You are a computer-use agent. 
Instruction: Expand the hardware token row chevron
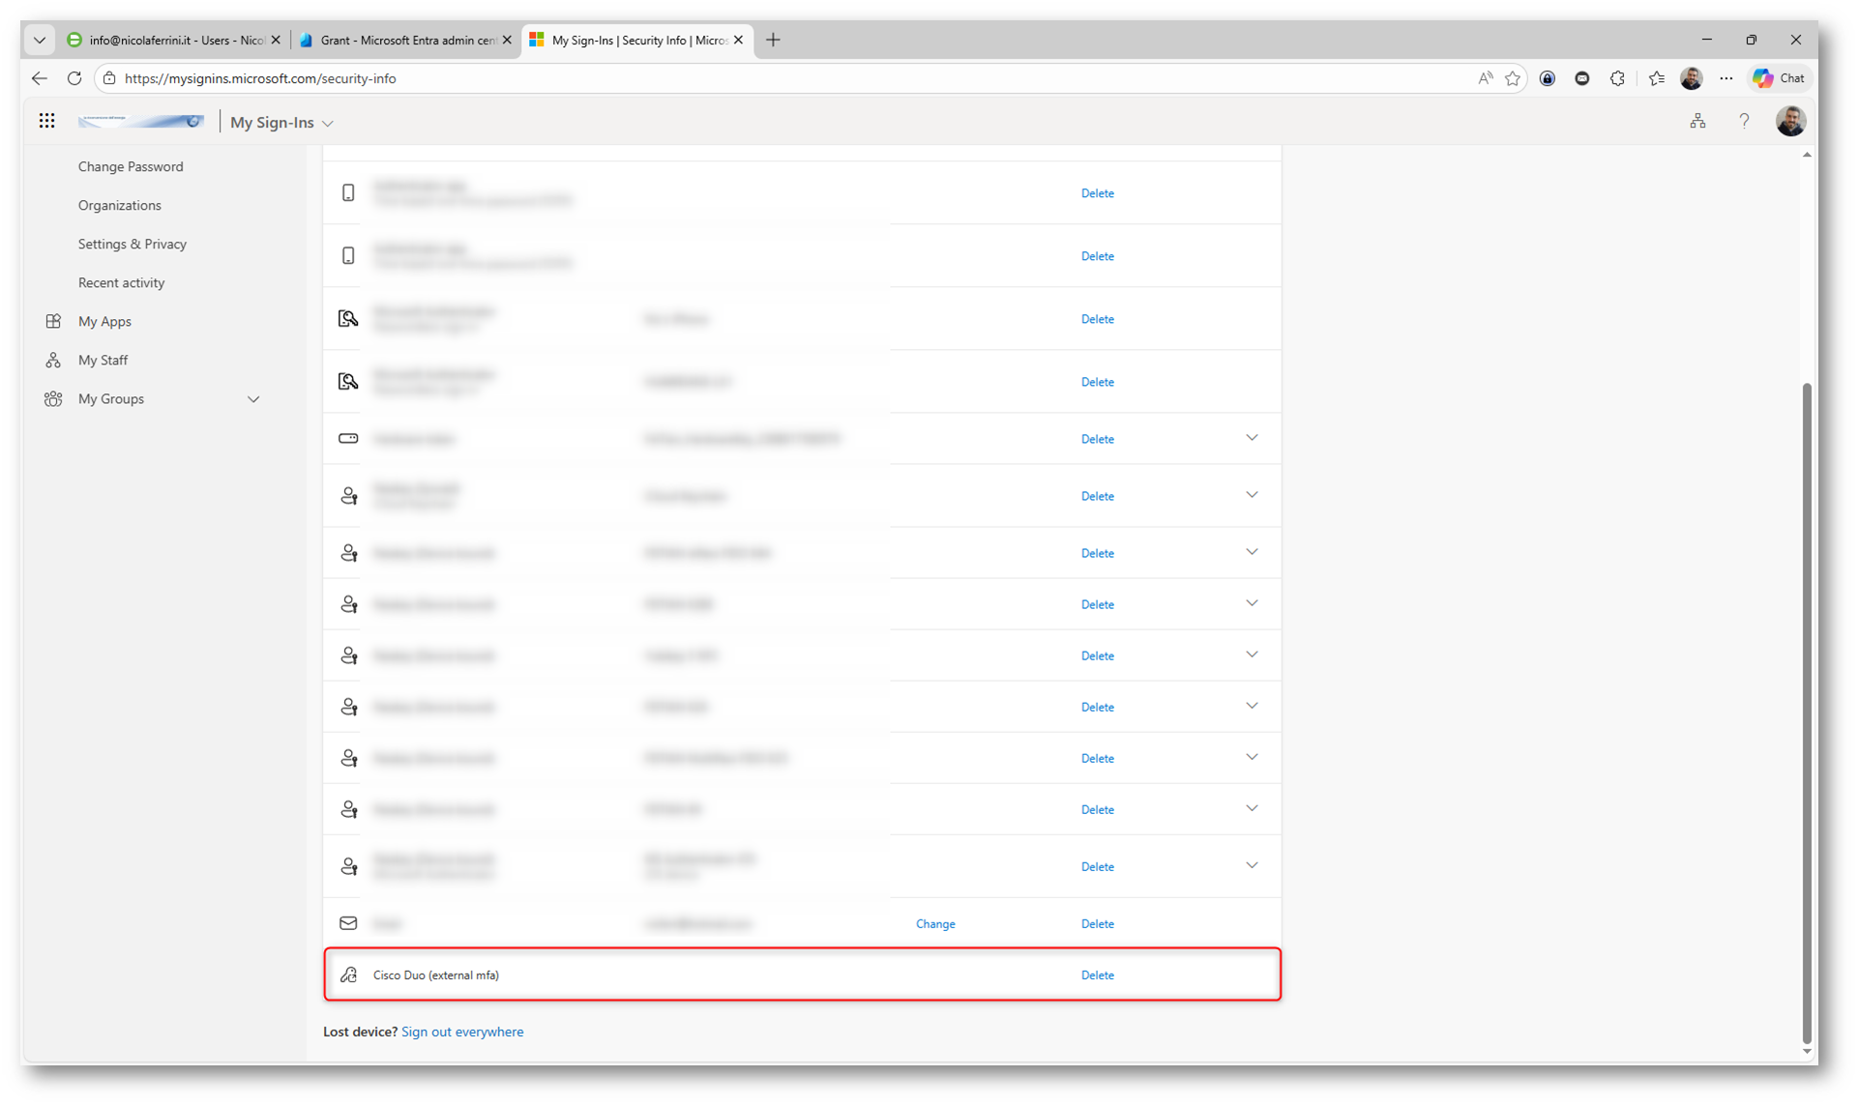point(1252,438)
